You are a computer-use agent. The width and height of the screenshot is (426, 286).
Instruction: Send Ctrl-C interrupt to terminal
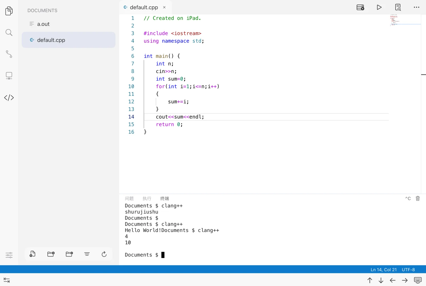click(x=408, y=198)
